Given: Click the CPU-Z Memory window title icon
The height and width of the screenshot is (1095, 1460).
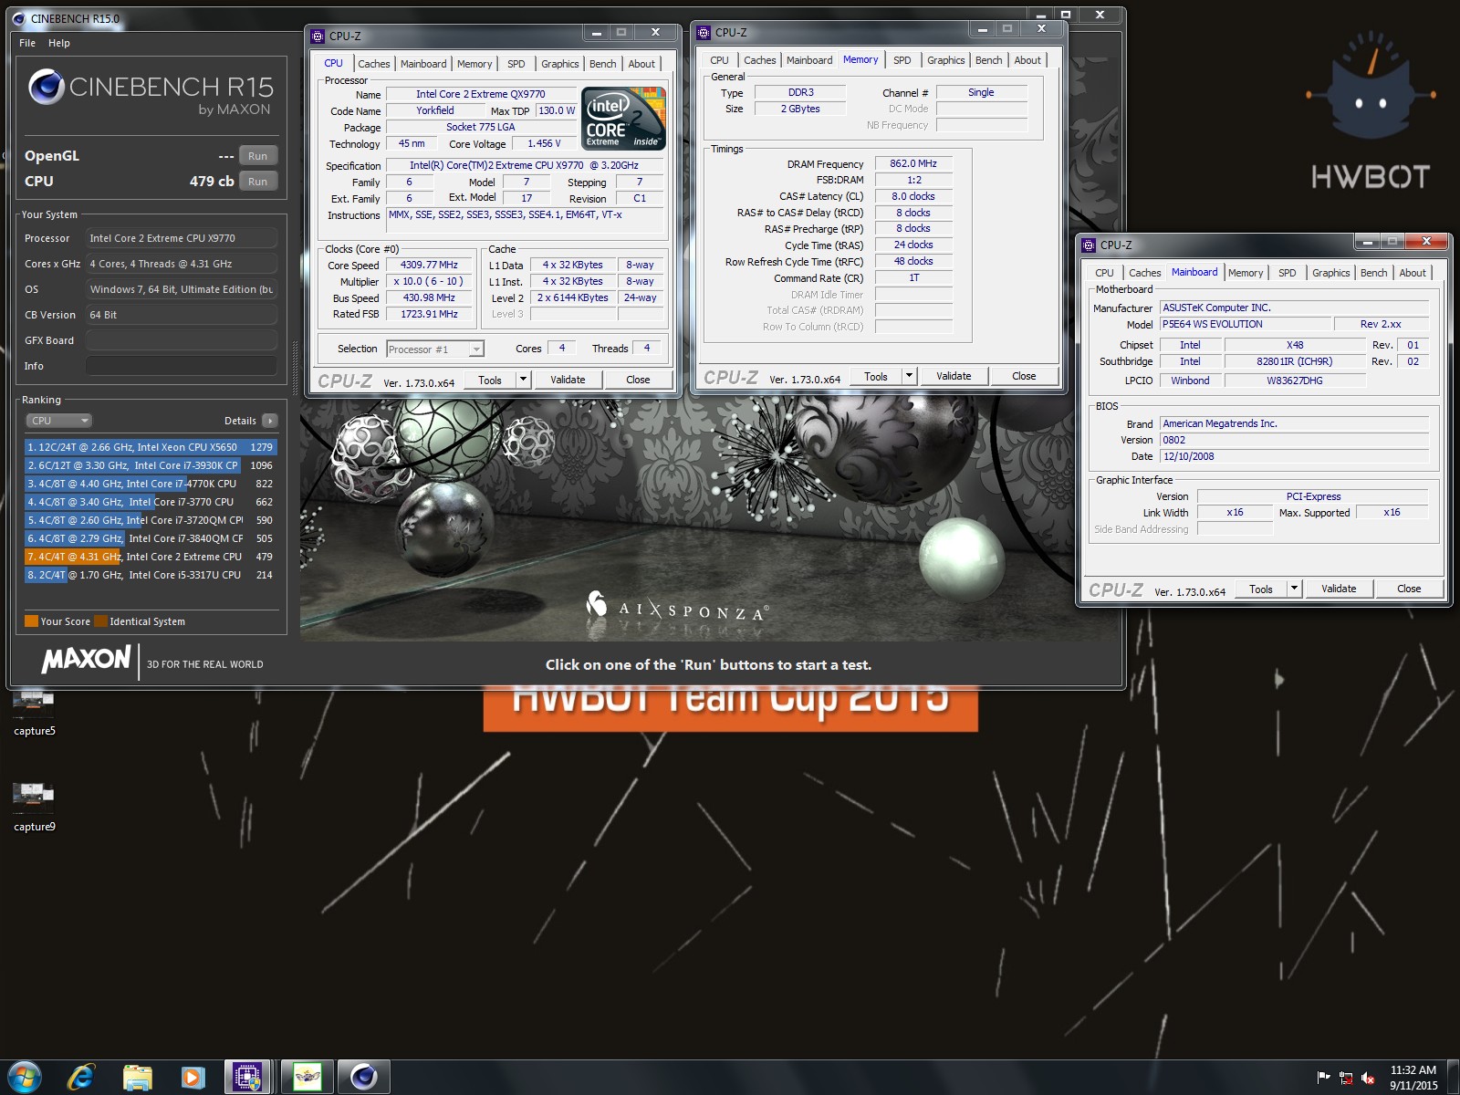Looking at the screenshot, I should (704, 33).
